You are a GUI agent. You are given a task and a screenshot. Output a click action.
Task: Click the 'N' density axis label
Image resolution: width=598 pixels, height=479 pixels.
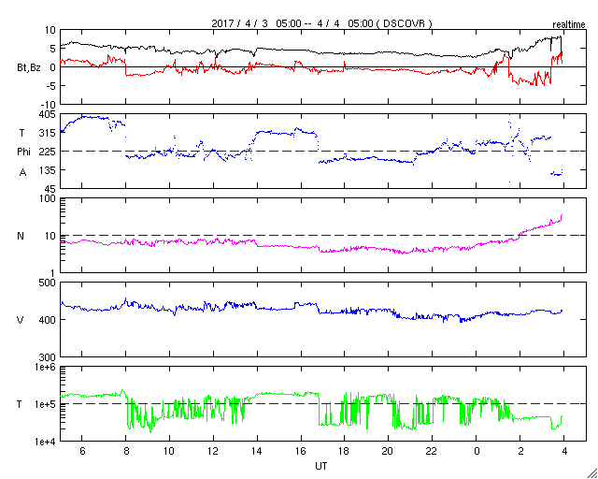21,236
